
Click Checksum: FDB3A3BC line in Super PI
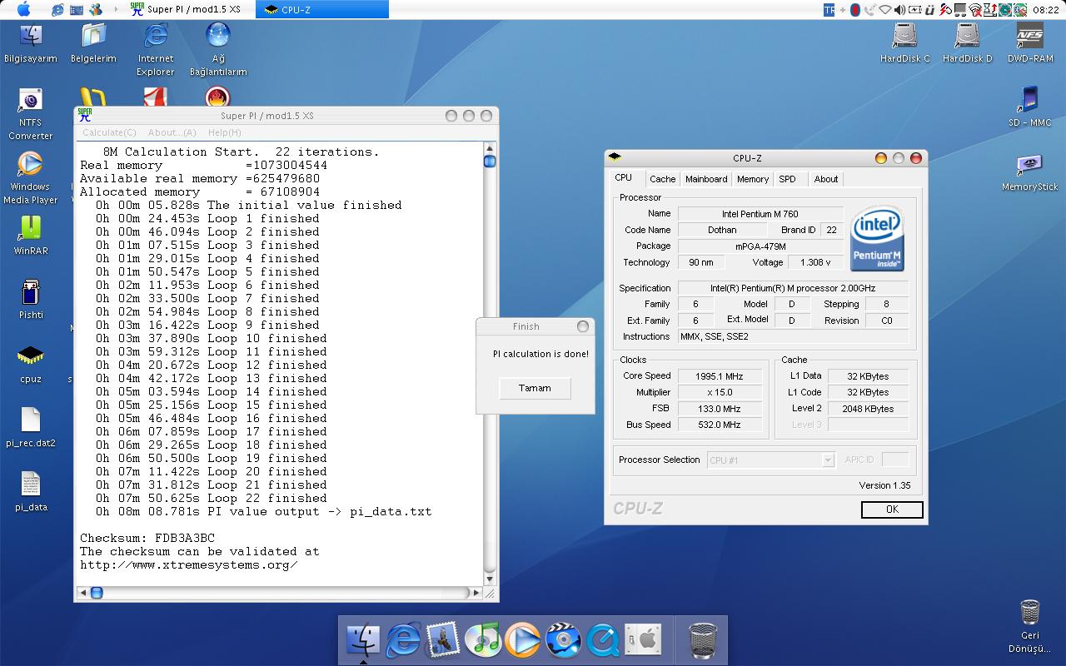(x=147, y=538)
